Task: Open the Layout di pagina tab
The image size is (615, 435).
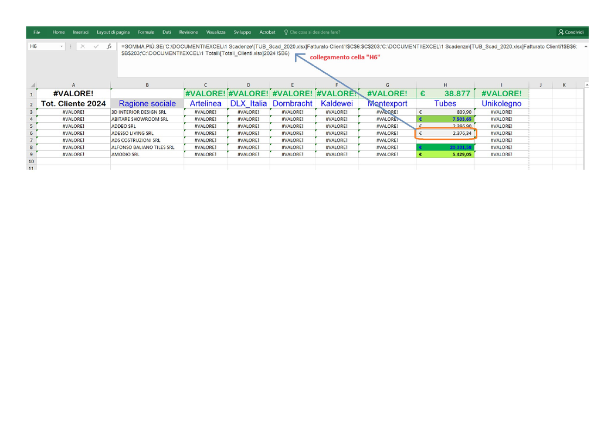Action: pyautogui.click(x=113, y=32)
